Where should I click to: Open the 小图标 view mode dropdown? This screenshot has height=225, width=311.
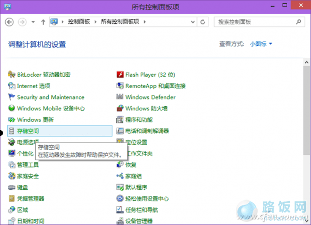pos(261,44)
